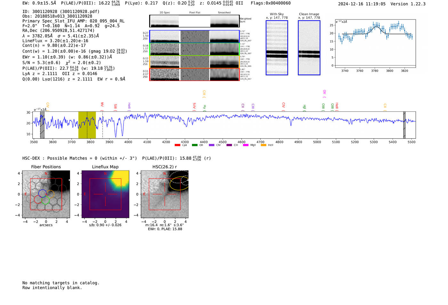The image size is (448, 305).
Task: Open the HSC(26.2) r image panel
Action: click(x=164, y=194)
